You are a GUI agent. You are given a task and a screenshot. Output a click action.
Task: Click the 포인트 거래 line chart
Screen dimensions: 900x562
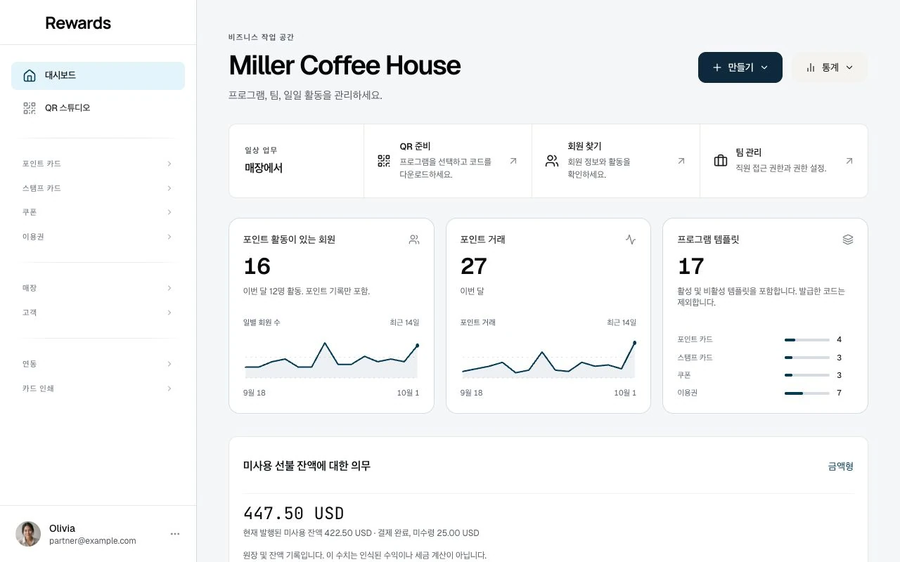(548, 360)
